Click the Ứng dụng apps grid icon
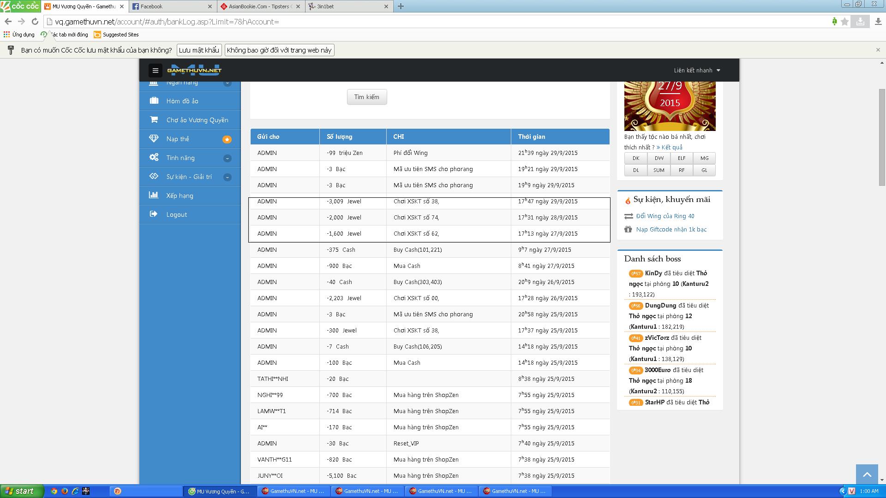This screenshot has width=886, height=498. point(6,35)
